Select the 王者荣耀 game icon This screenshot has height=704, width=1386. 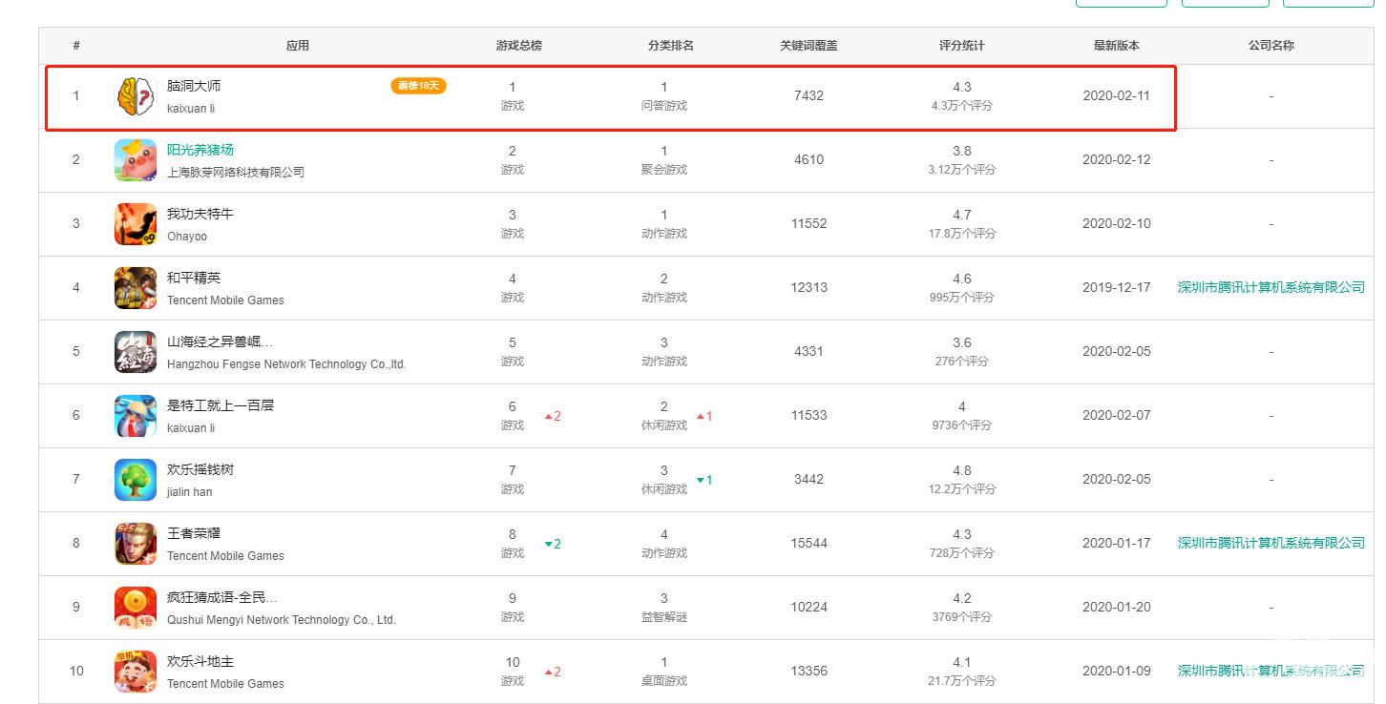136,544
